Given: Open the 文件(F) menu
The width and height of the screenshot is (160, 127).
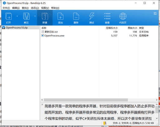Looking at the screenshot, I should tap(6, 8).
